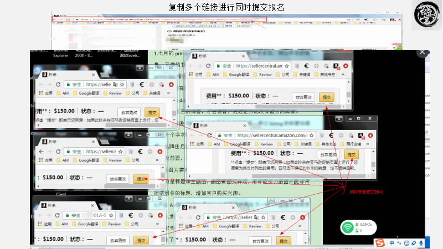Expand bookmark overflow » in the top-left window
Viewport: 443px width, 249px height.
[x=168, y=93]
